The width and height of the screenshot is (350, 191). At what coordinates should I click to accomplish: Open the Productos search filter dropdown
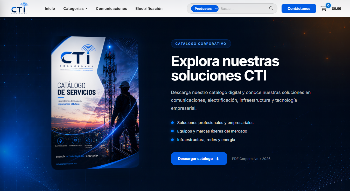click(x=205, y=9)
